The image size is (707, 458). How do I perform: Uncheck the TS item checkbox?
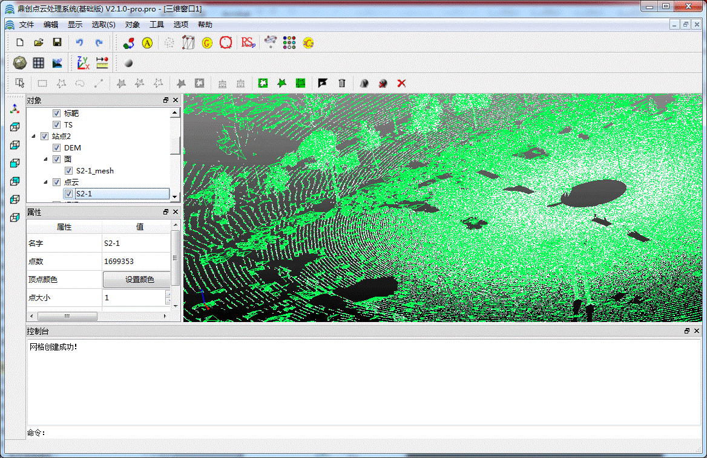coord(57,125)
